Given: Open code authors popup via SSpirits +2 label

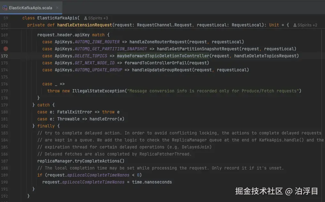Looking at the screenshot, I should click(x=307, y=25).
